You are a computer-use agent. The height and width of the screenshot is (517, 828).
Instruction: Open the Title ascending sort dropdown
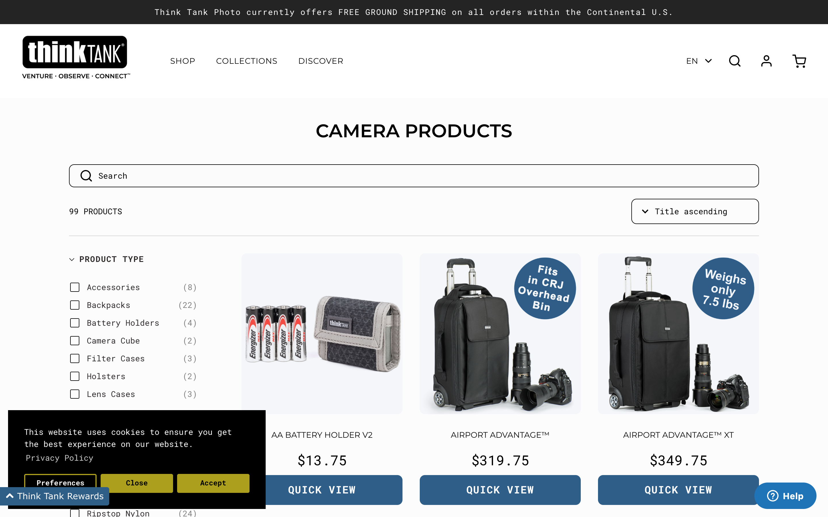[x=695, y=211]
